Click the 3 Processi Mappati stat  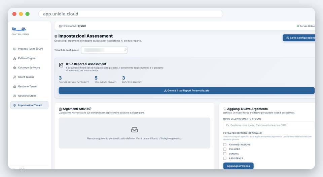pyautogui.click(x=132, y=79)
